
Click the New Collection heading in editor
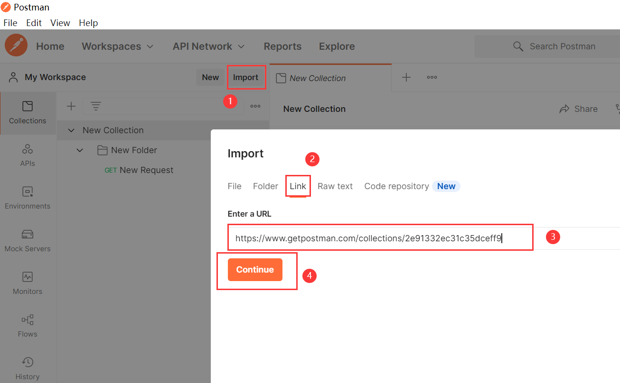(x=314, y=109)
